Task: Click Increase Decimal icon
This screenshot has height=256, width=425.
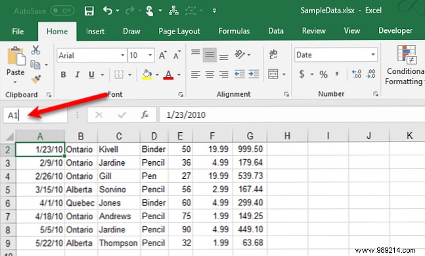Action: [x=357, y=74]
